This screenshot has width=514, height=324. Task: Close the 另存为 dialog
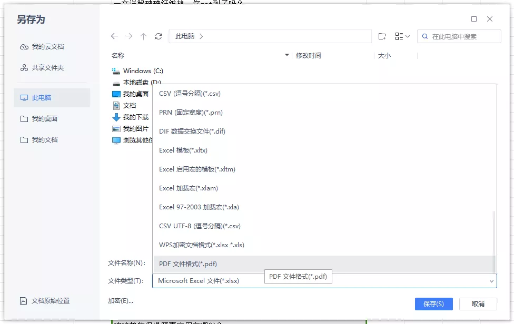point(490,19)
